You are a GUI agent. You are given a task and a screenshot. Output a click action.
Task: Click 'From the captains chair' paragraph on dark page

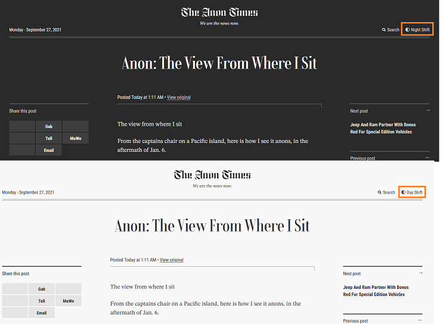tap(212, 145)
